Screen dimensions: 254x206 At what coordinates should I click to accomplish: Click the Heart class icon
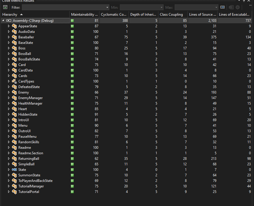[x=14, y=109]
